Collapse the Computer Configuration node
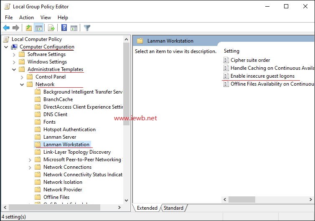 point(6,47)
